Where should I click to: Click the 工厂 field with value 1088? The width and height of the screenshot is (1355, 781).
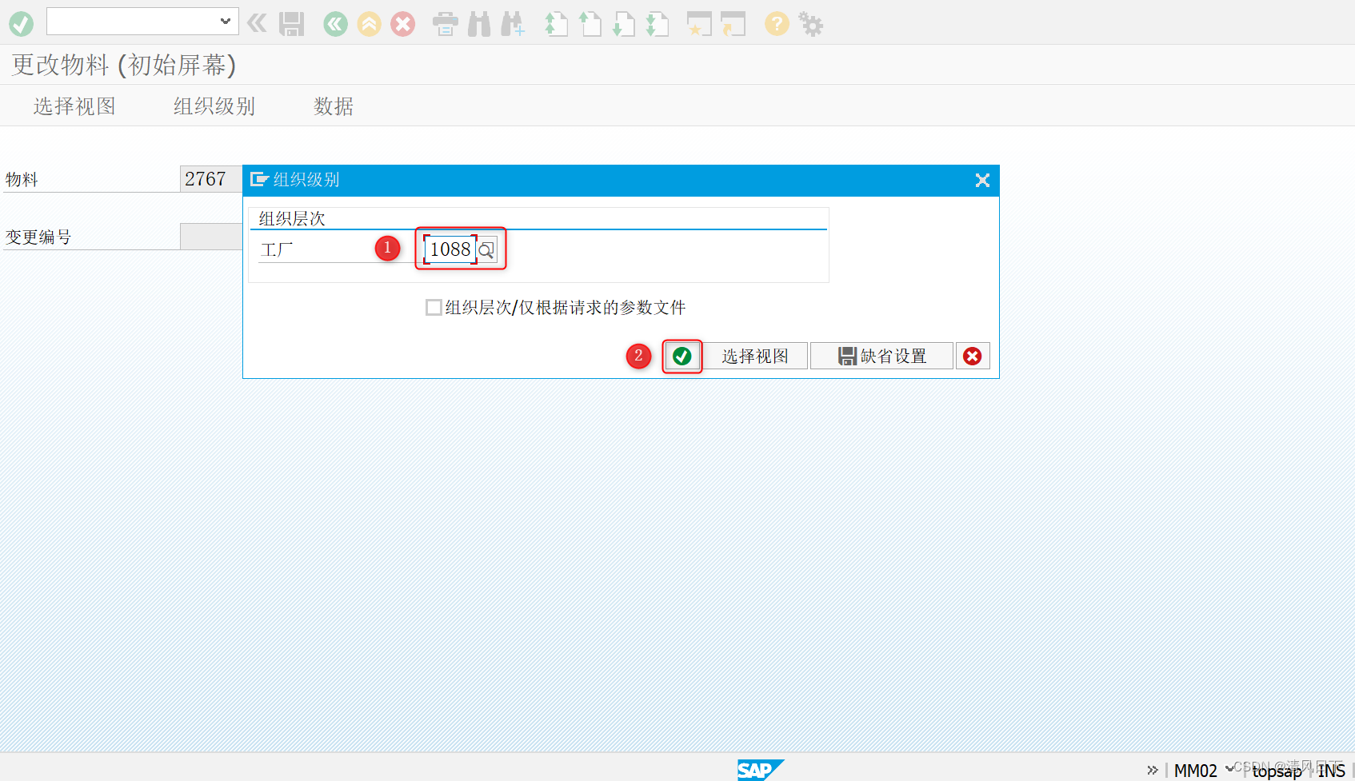pos(450,249)
